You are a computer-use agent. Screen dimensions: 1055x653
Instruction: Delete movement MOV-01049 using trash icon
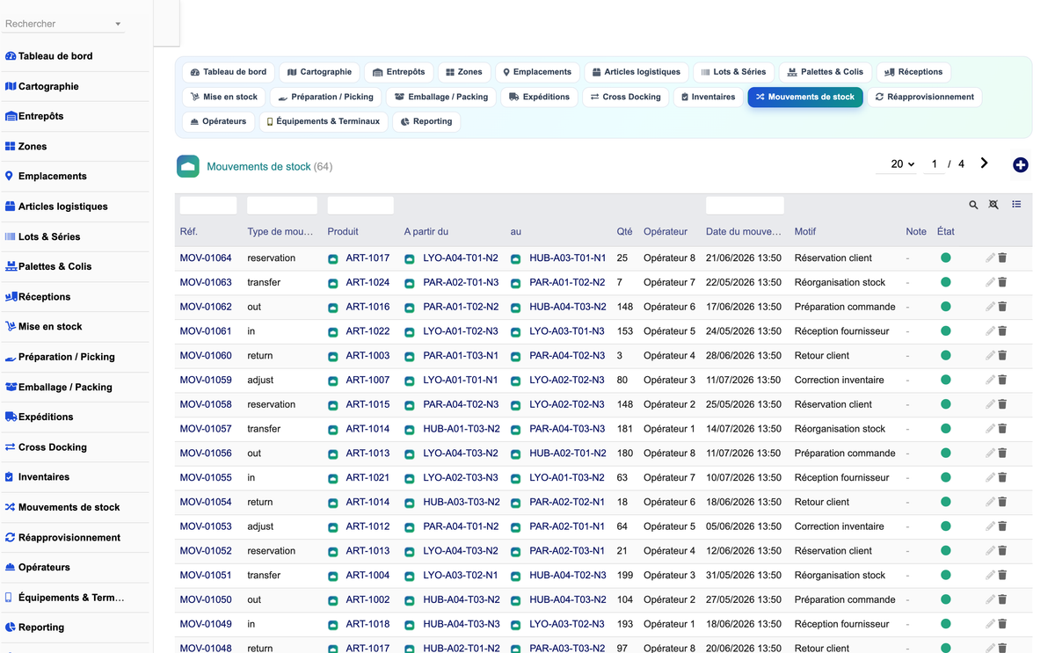pos(1002,624)
